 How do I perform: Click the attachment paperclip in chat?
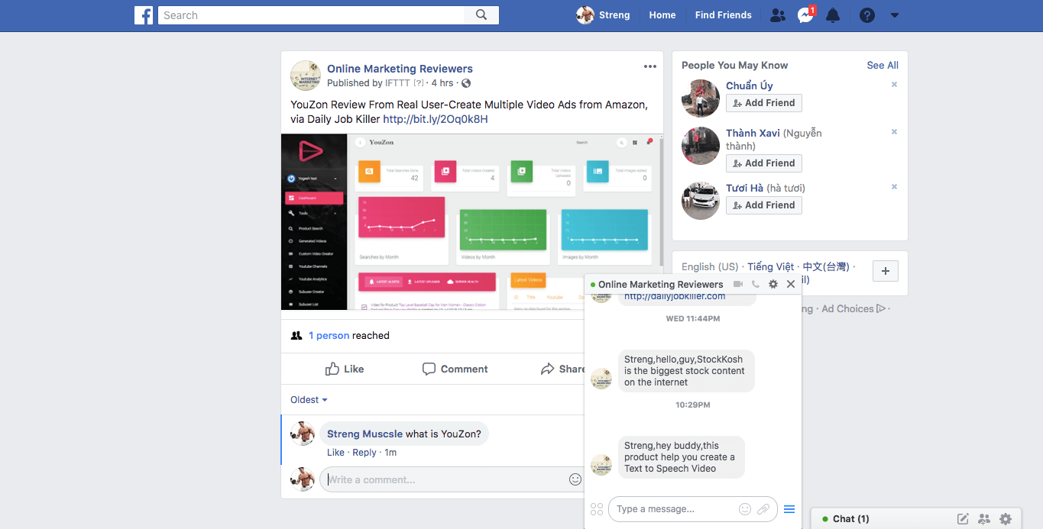(x=763, y=509)
